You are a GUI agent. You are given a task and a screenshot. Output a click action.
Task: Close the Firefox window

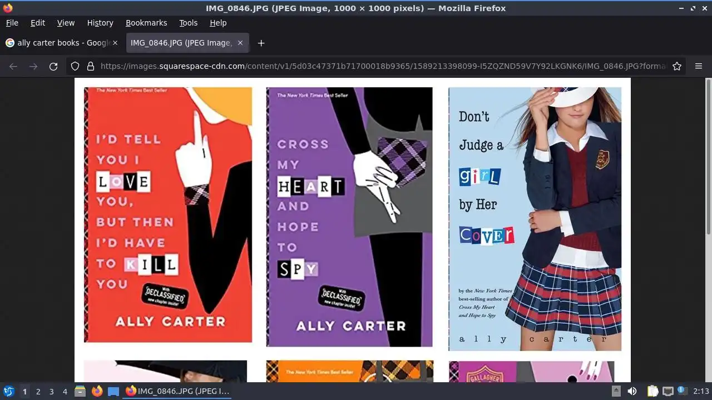[x=704, y=8]
